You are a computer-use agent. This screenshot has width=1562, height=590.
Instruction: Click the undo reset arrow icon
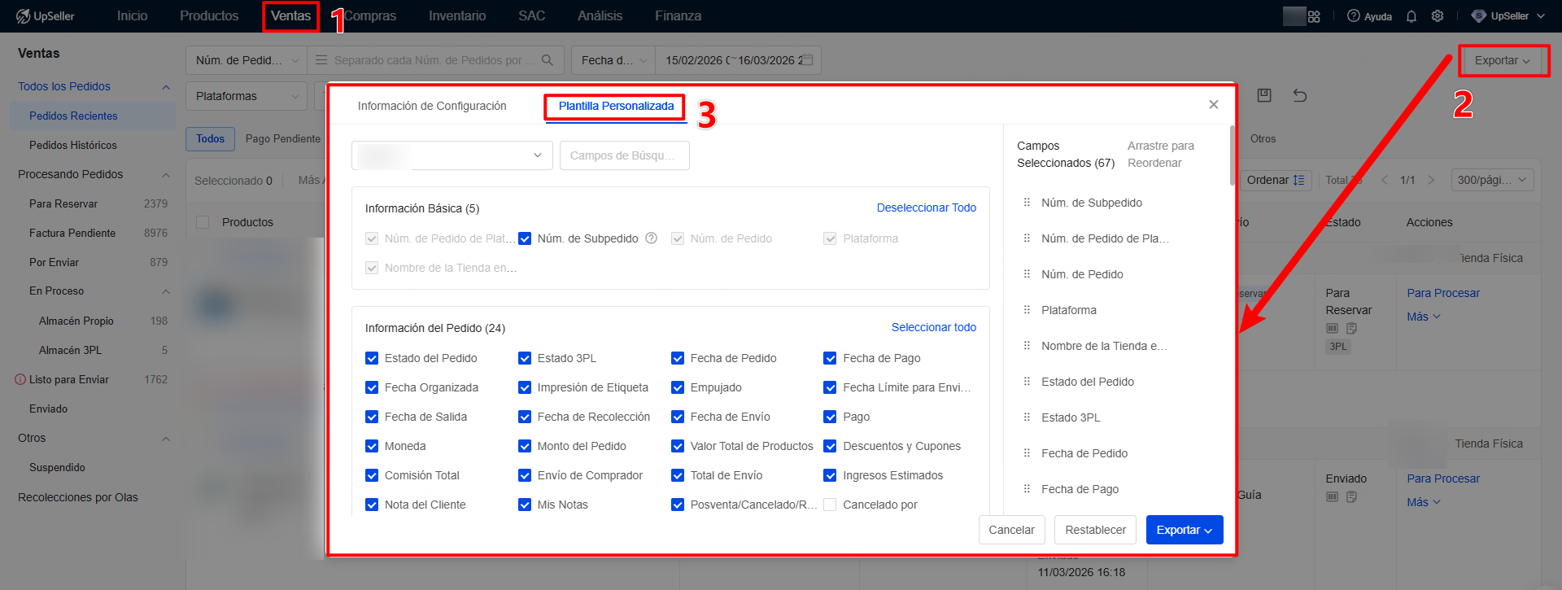pyautogui.click(x=1300, y=95)
